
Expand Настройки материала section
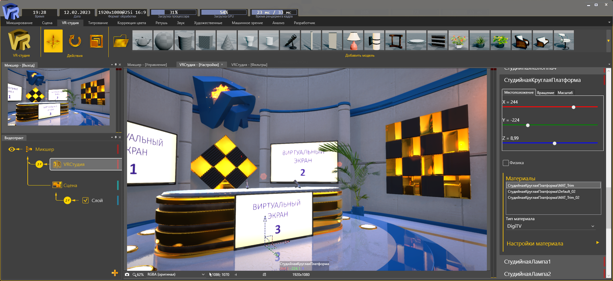(x=597, y=243)
